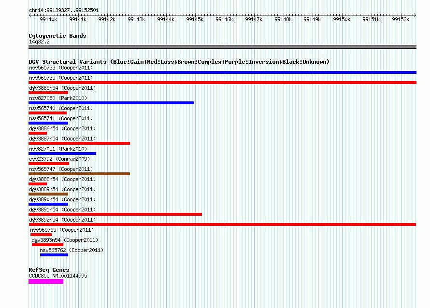Select the brown dgv3889n54 variant bar
This screenshot has height=308, width=430.
pos(48,194)
